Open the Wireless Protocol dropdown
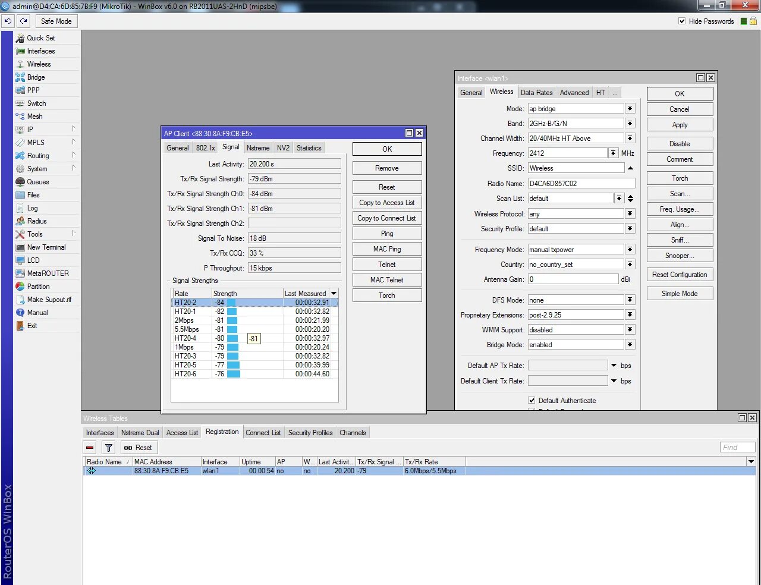This screenshot has height=585, width=761. point(630,213)
